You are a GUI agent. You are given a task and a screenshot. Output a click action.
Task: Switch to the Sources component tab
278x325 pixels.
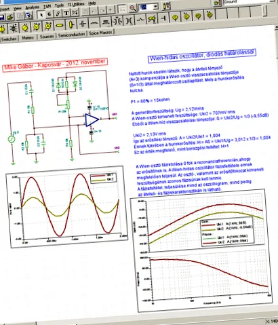(47, 37)
